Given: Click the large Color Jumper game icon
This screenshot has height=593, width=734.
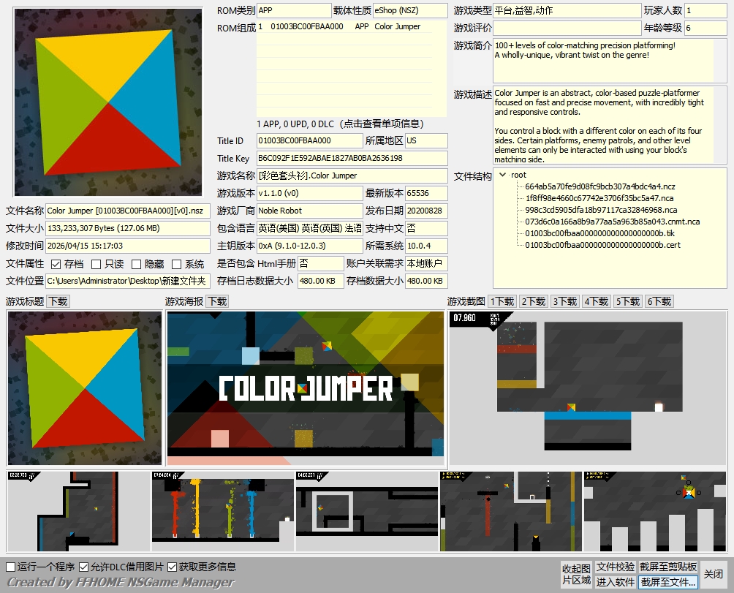Looking at the screenshot, I should pyautogui.click(x=107, y=102).
